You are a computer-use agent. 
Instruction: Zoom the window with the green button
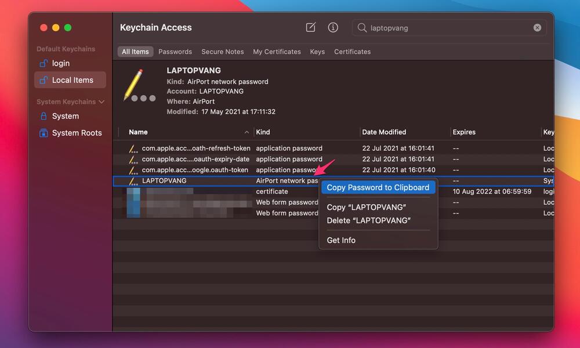[x=68, y=28]
